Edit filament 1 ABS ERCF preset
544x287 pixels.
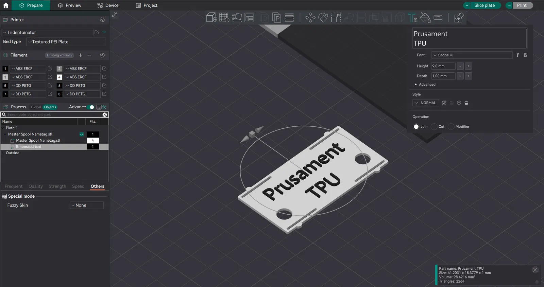coord(50,69)
